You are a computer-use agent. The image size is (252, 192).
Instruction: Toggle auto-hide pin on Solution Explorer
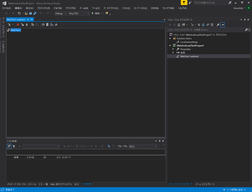[x=245, y=20]
